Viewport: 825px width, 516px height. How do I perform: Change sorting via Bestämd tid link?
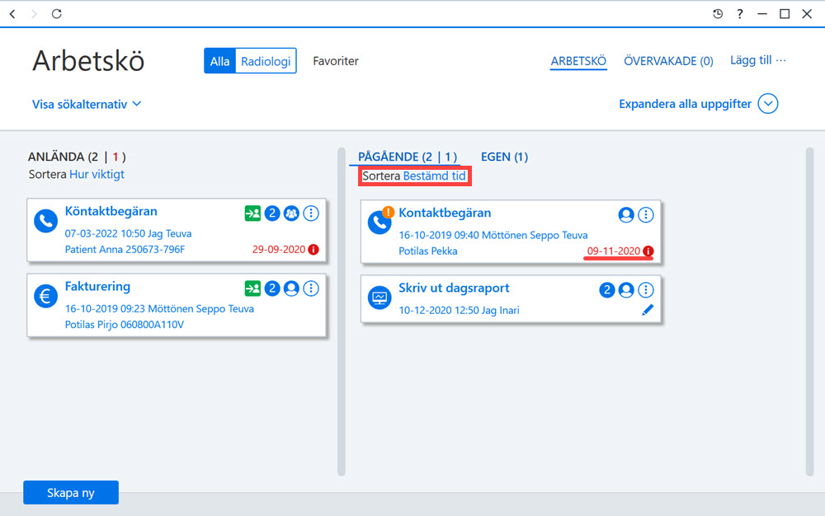434,176
